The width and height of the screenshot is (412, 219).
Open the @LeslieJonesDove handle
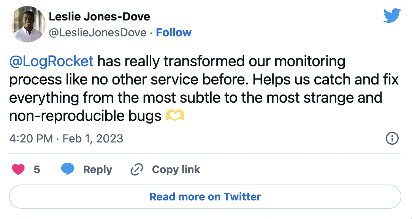[x=98, y=33]
